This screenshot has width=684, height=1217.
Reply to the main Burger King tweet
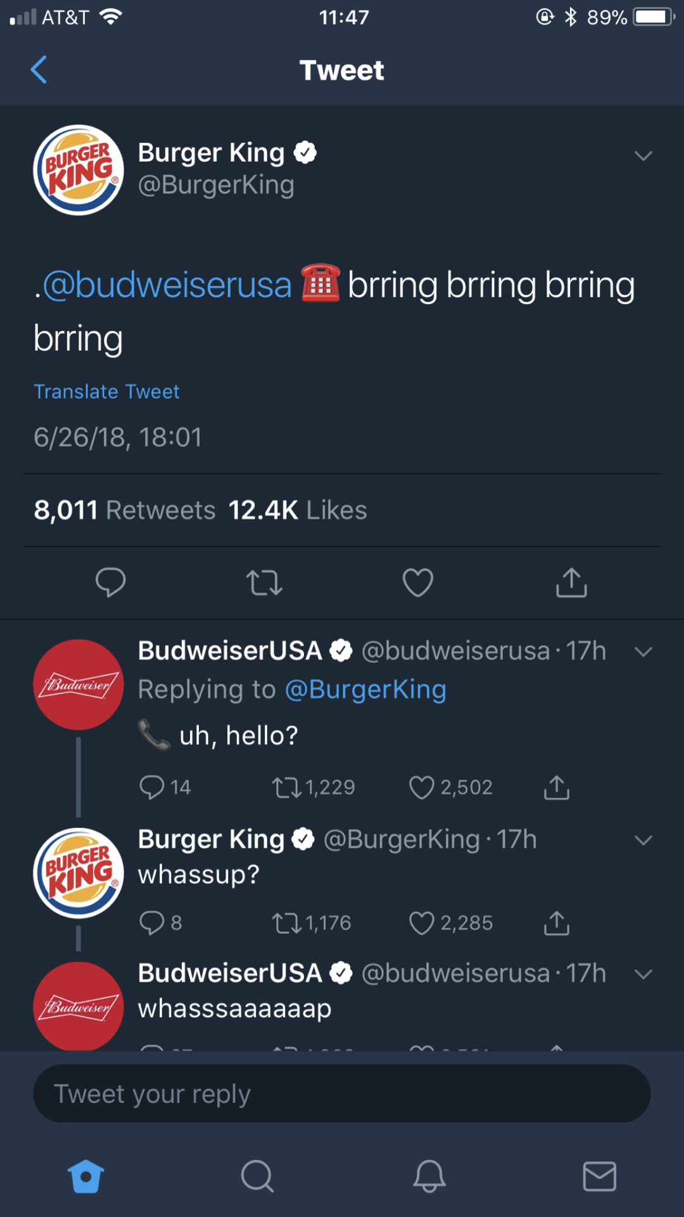tap(110, 583)
